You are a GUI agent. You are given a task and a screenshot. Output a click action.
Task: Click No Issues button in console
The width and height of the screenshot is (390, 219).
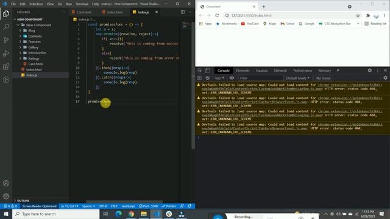click(x=324, y=78)
